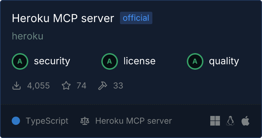Click the downloads arrow icon

click(x=17, y=86)
